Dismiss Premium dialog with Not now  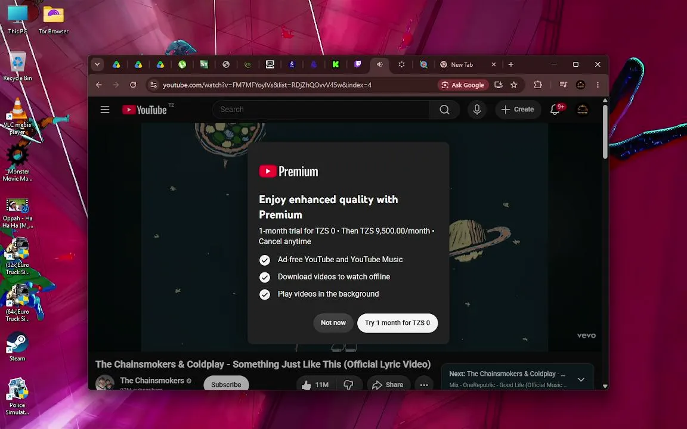tap(333, 322)
